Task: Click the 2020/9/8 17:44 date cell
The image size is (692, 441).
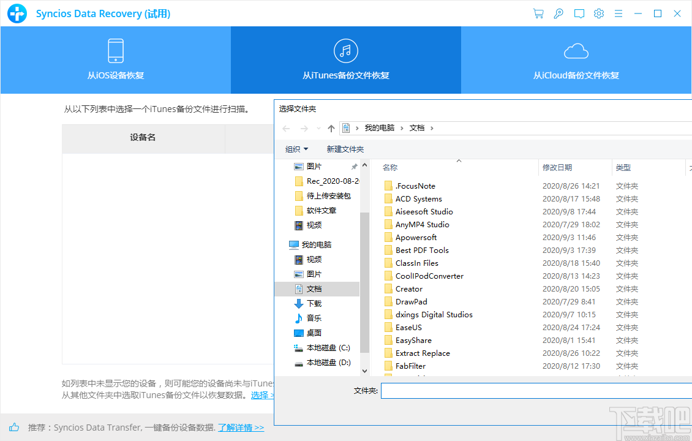Action: [x=570, y=211]
